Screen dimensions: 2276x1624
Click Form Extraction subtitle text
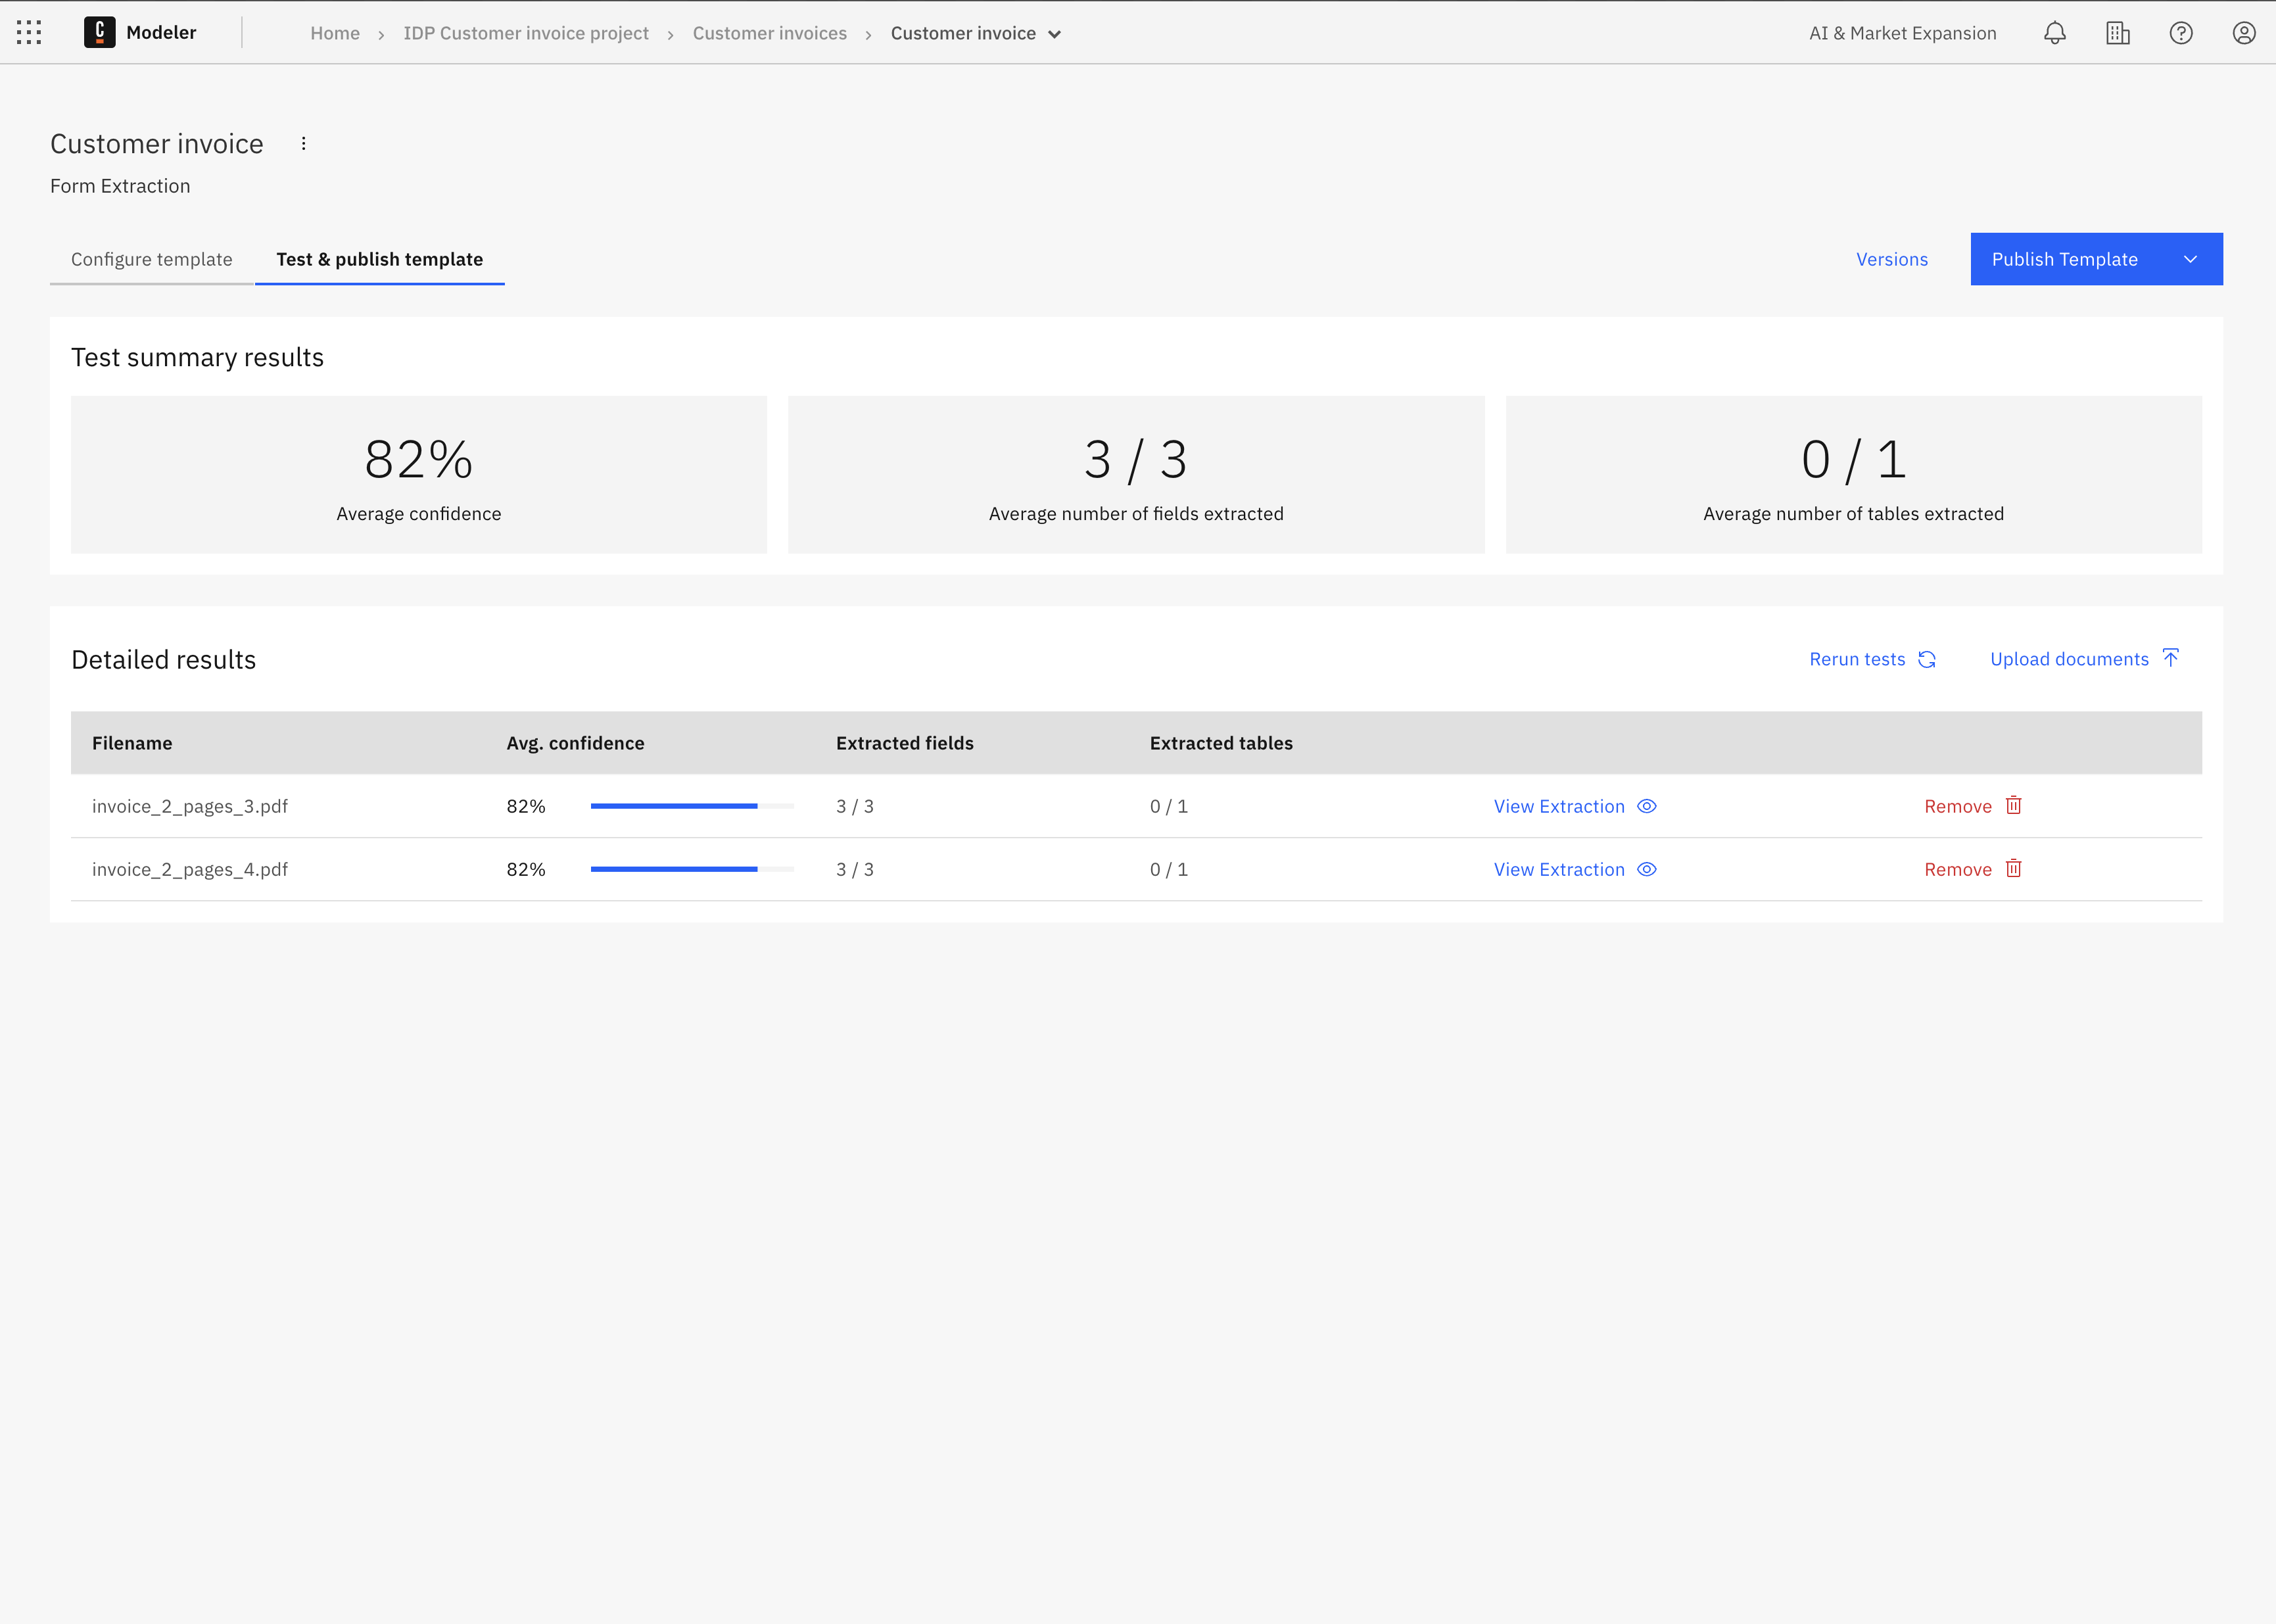click(120, 186)
